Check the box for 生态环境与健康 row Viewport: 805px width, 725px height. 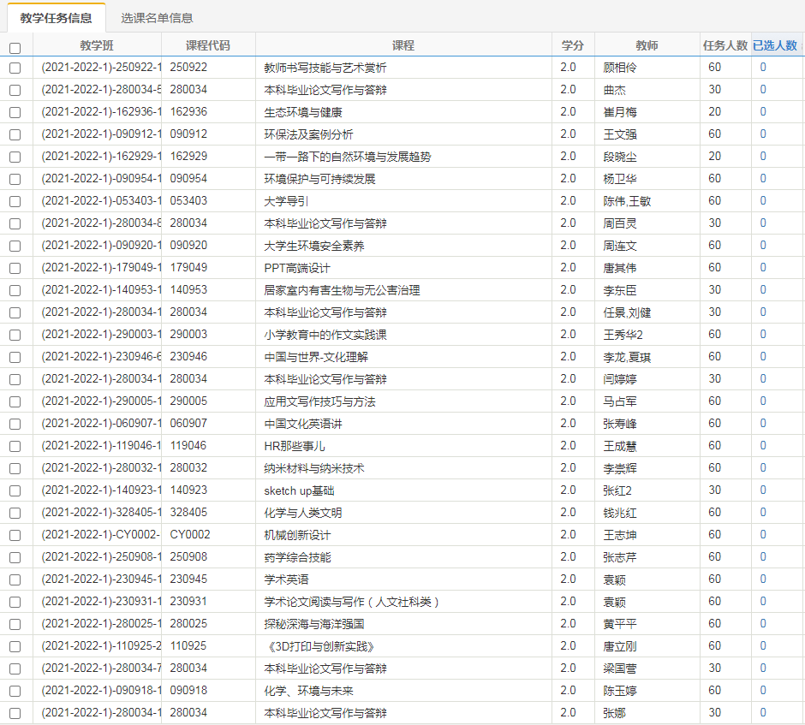click(15, 112)
